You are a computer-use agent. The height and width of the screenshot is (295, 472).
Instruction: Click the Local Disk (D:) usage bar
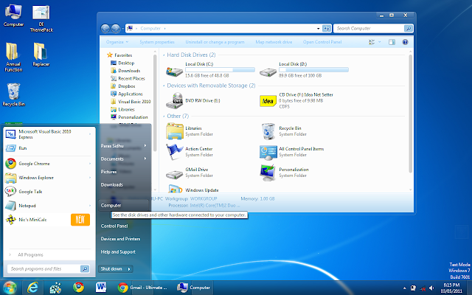[x=313, y=70]
